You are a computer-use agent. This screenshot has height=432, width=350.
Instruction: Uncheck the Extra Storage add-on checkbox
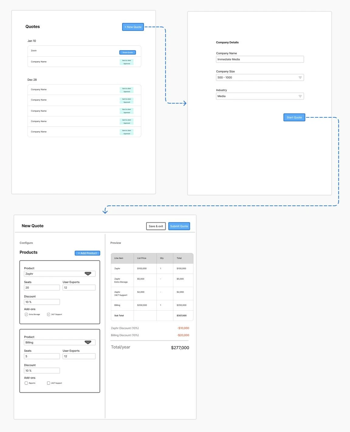[26, 315]
